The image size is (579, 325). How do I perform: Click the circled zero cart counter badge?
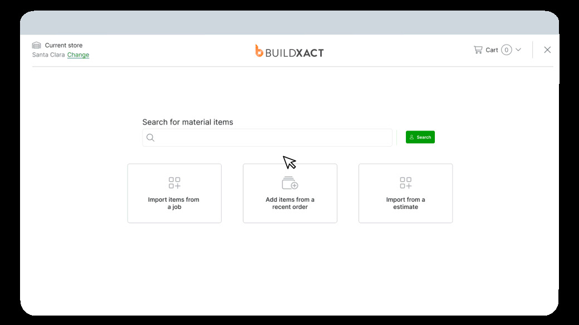click(x=506, y=49)
